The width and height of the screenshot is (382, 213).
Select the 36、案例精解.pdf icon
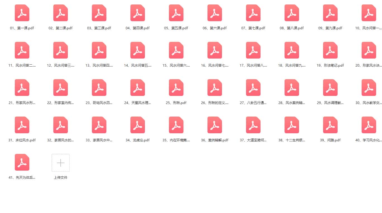[x=215, y=125]
